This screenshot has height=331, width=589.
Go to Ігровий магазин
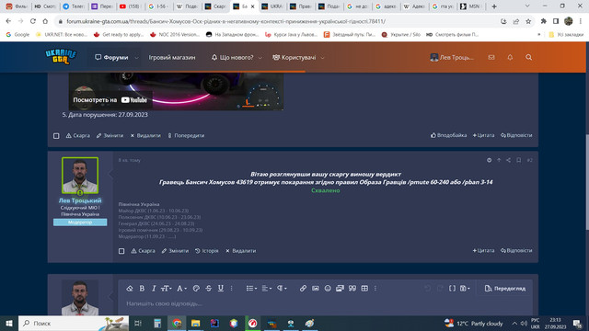click(172, 57)
